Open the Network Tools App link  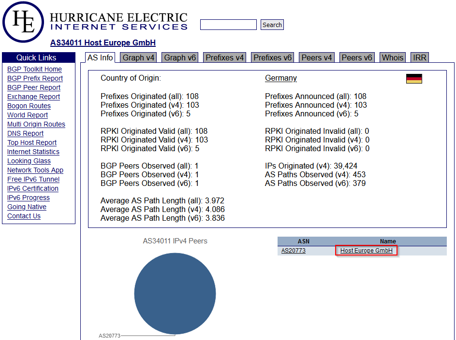click(35, 170)
